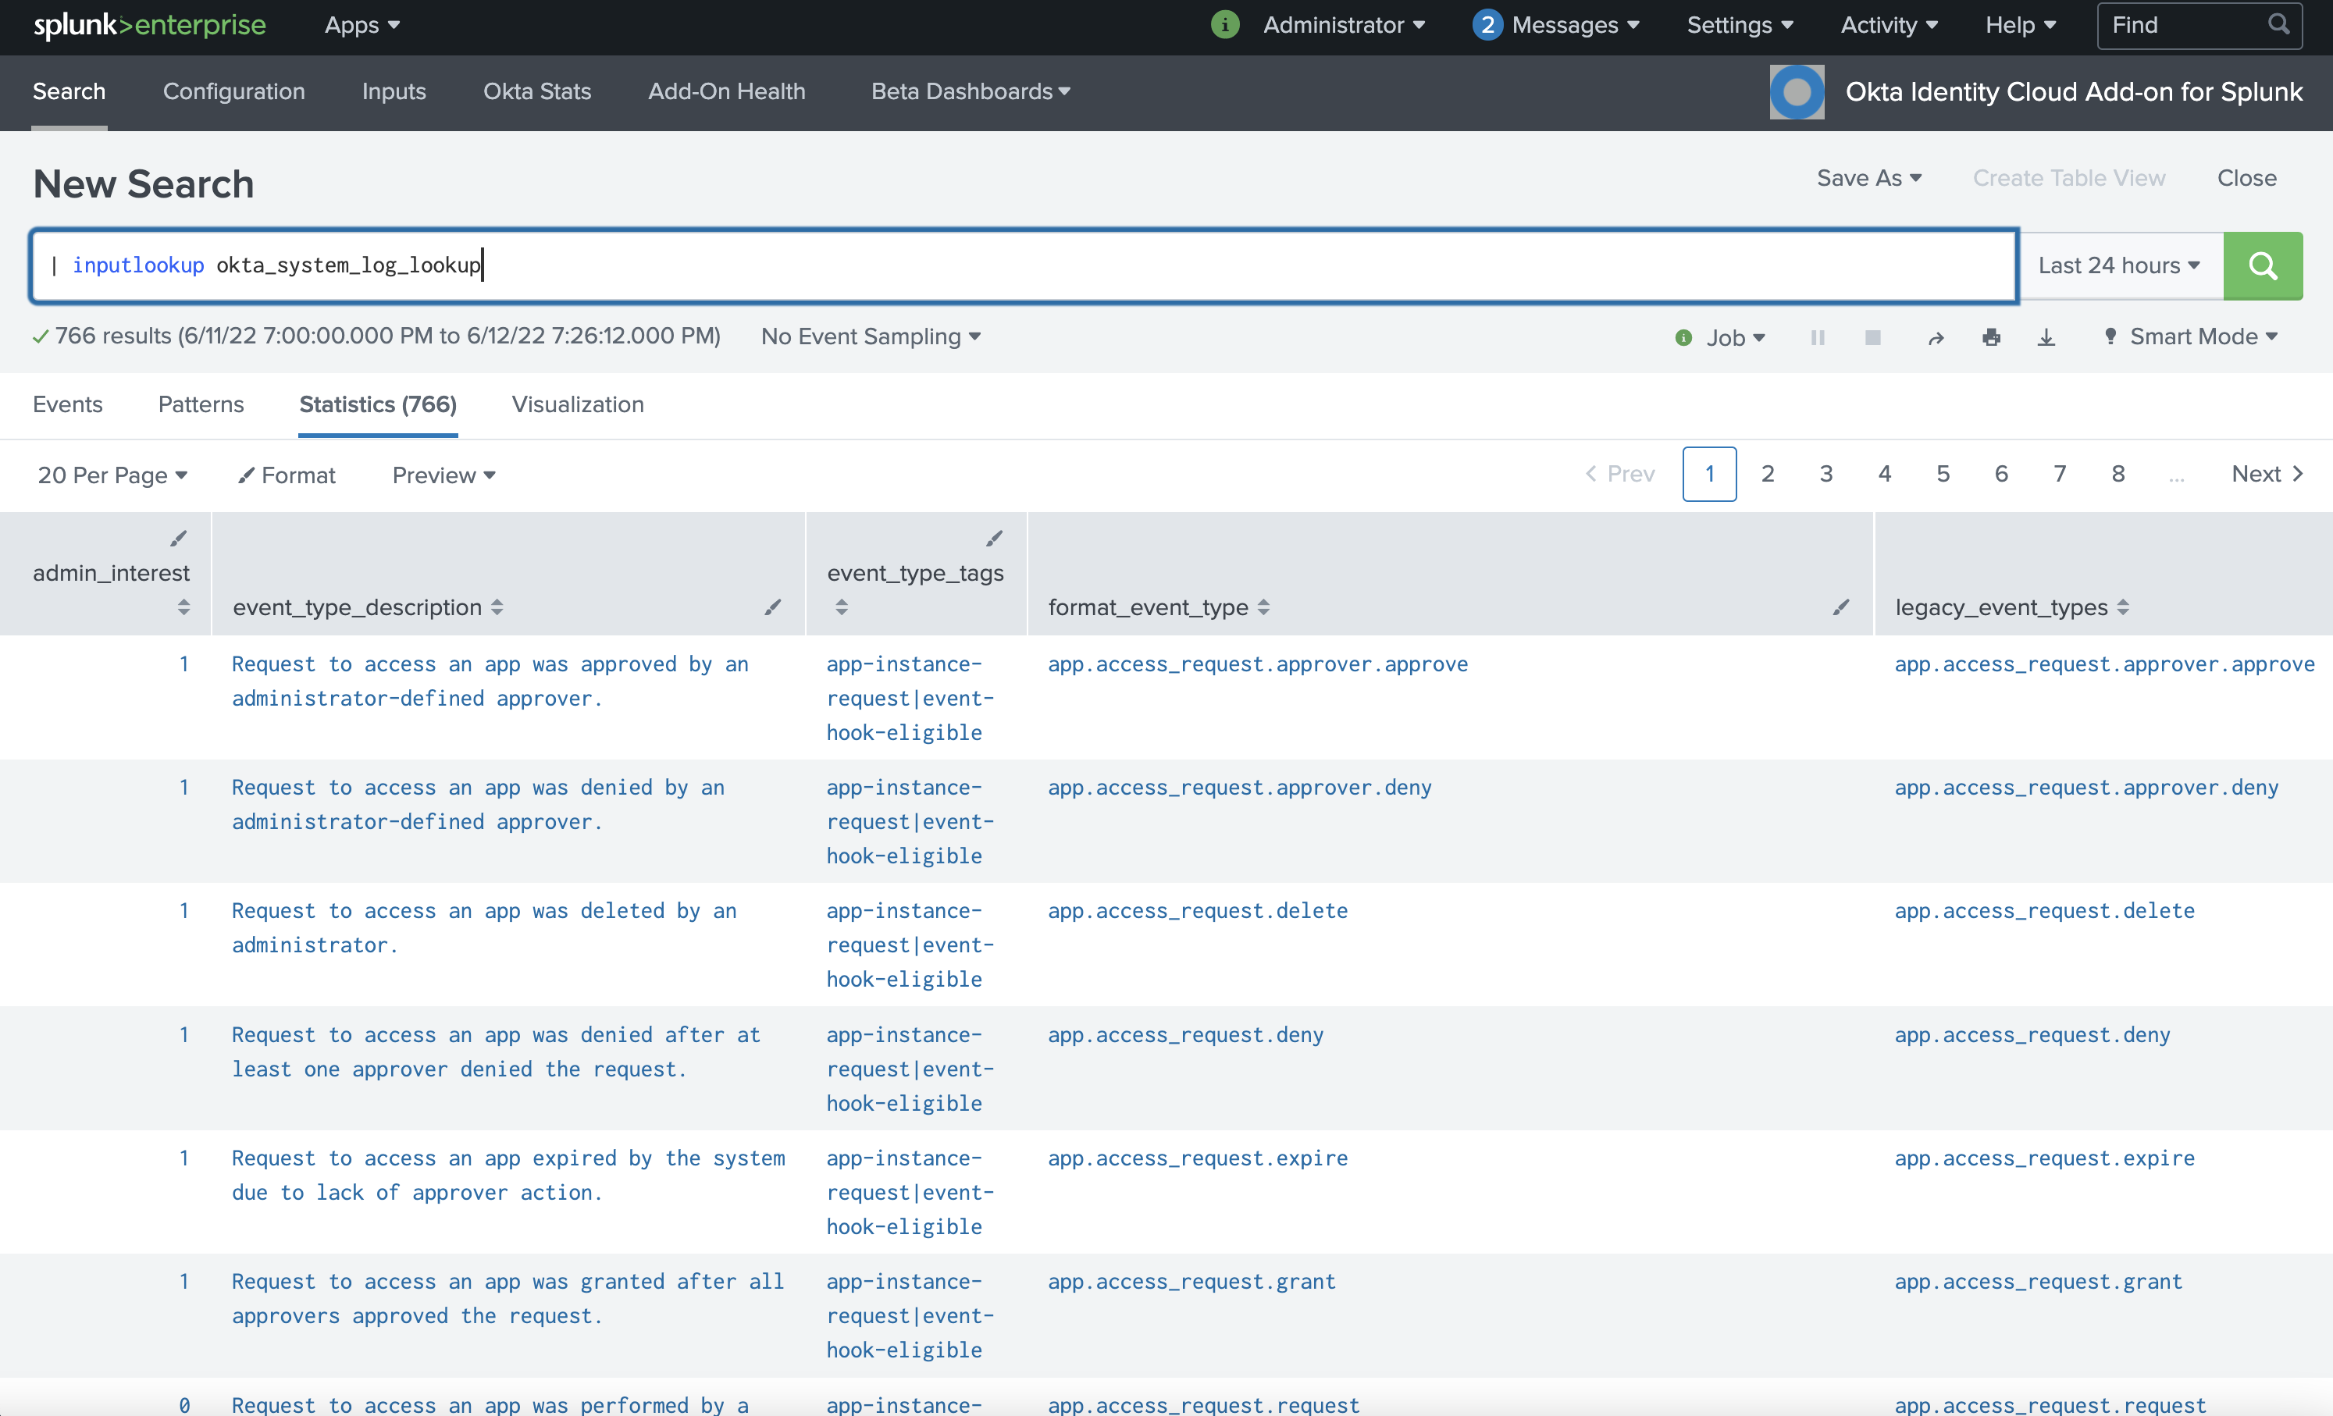Open the Okta Stats nav tab
This screenshot has height=1416, width=2333.
(536, 91)
